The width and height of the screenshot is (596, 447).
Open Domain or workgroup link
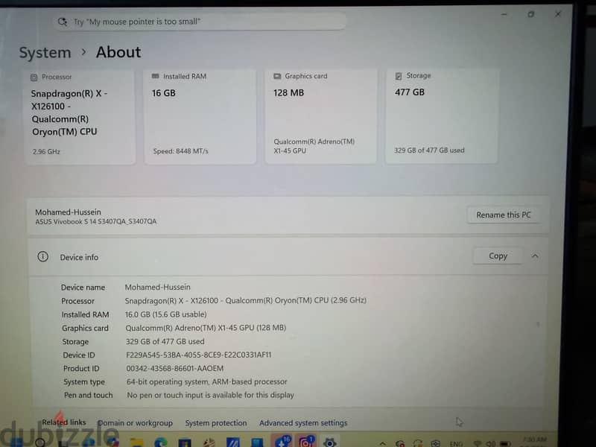pyautogui.click(x=135, y=422)
